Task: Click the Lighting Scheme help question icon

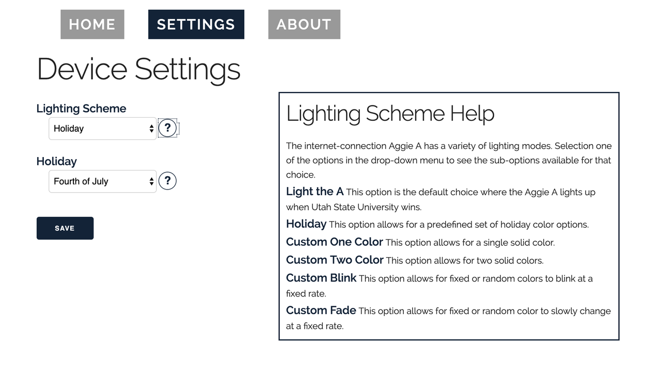Action: 167,128
